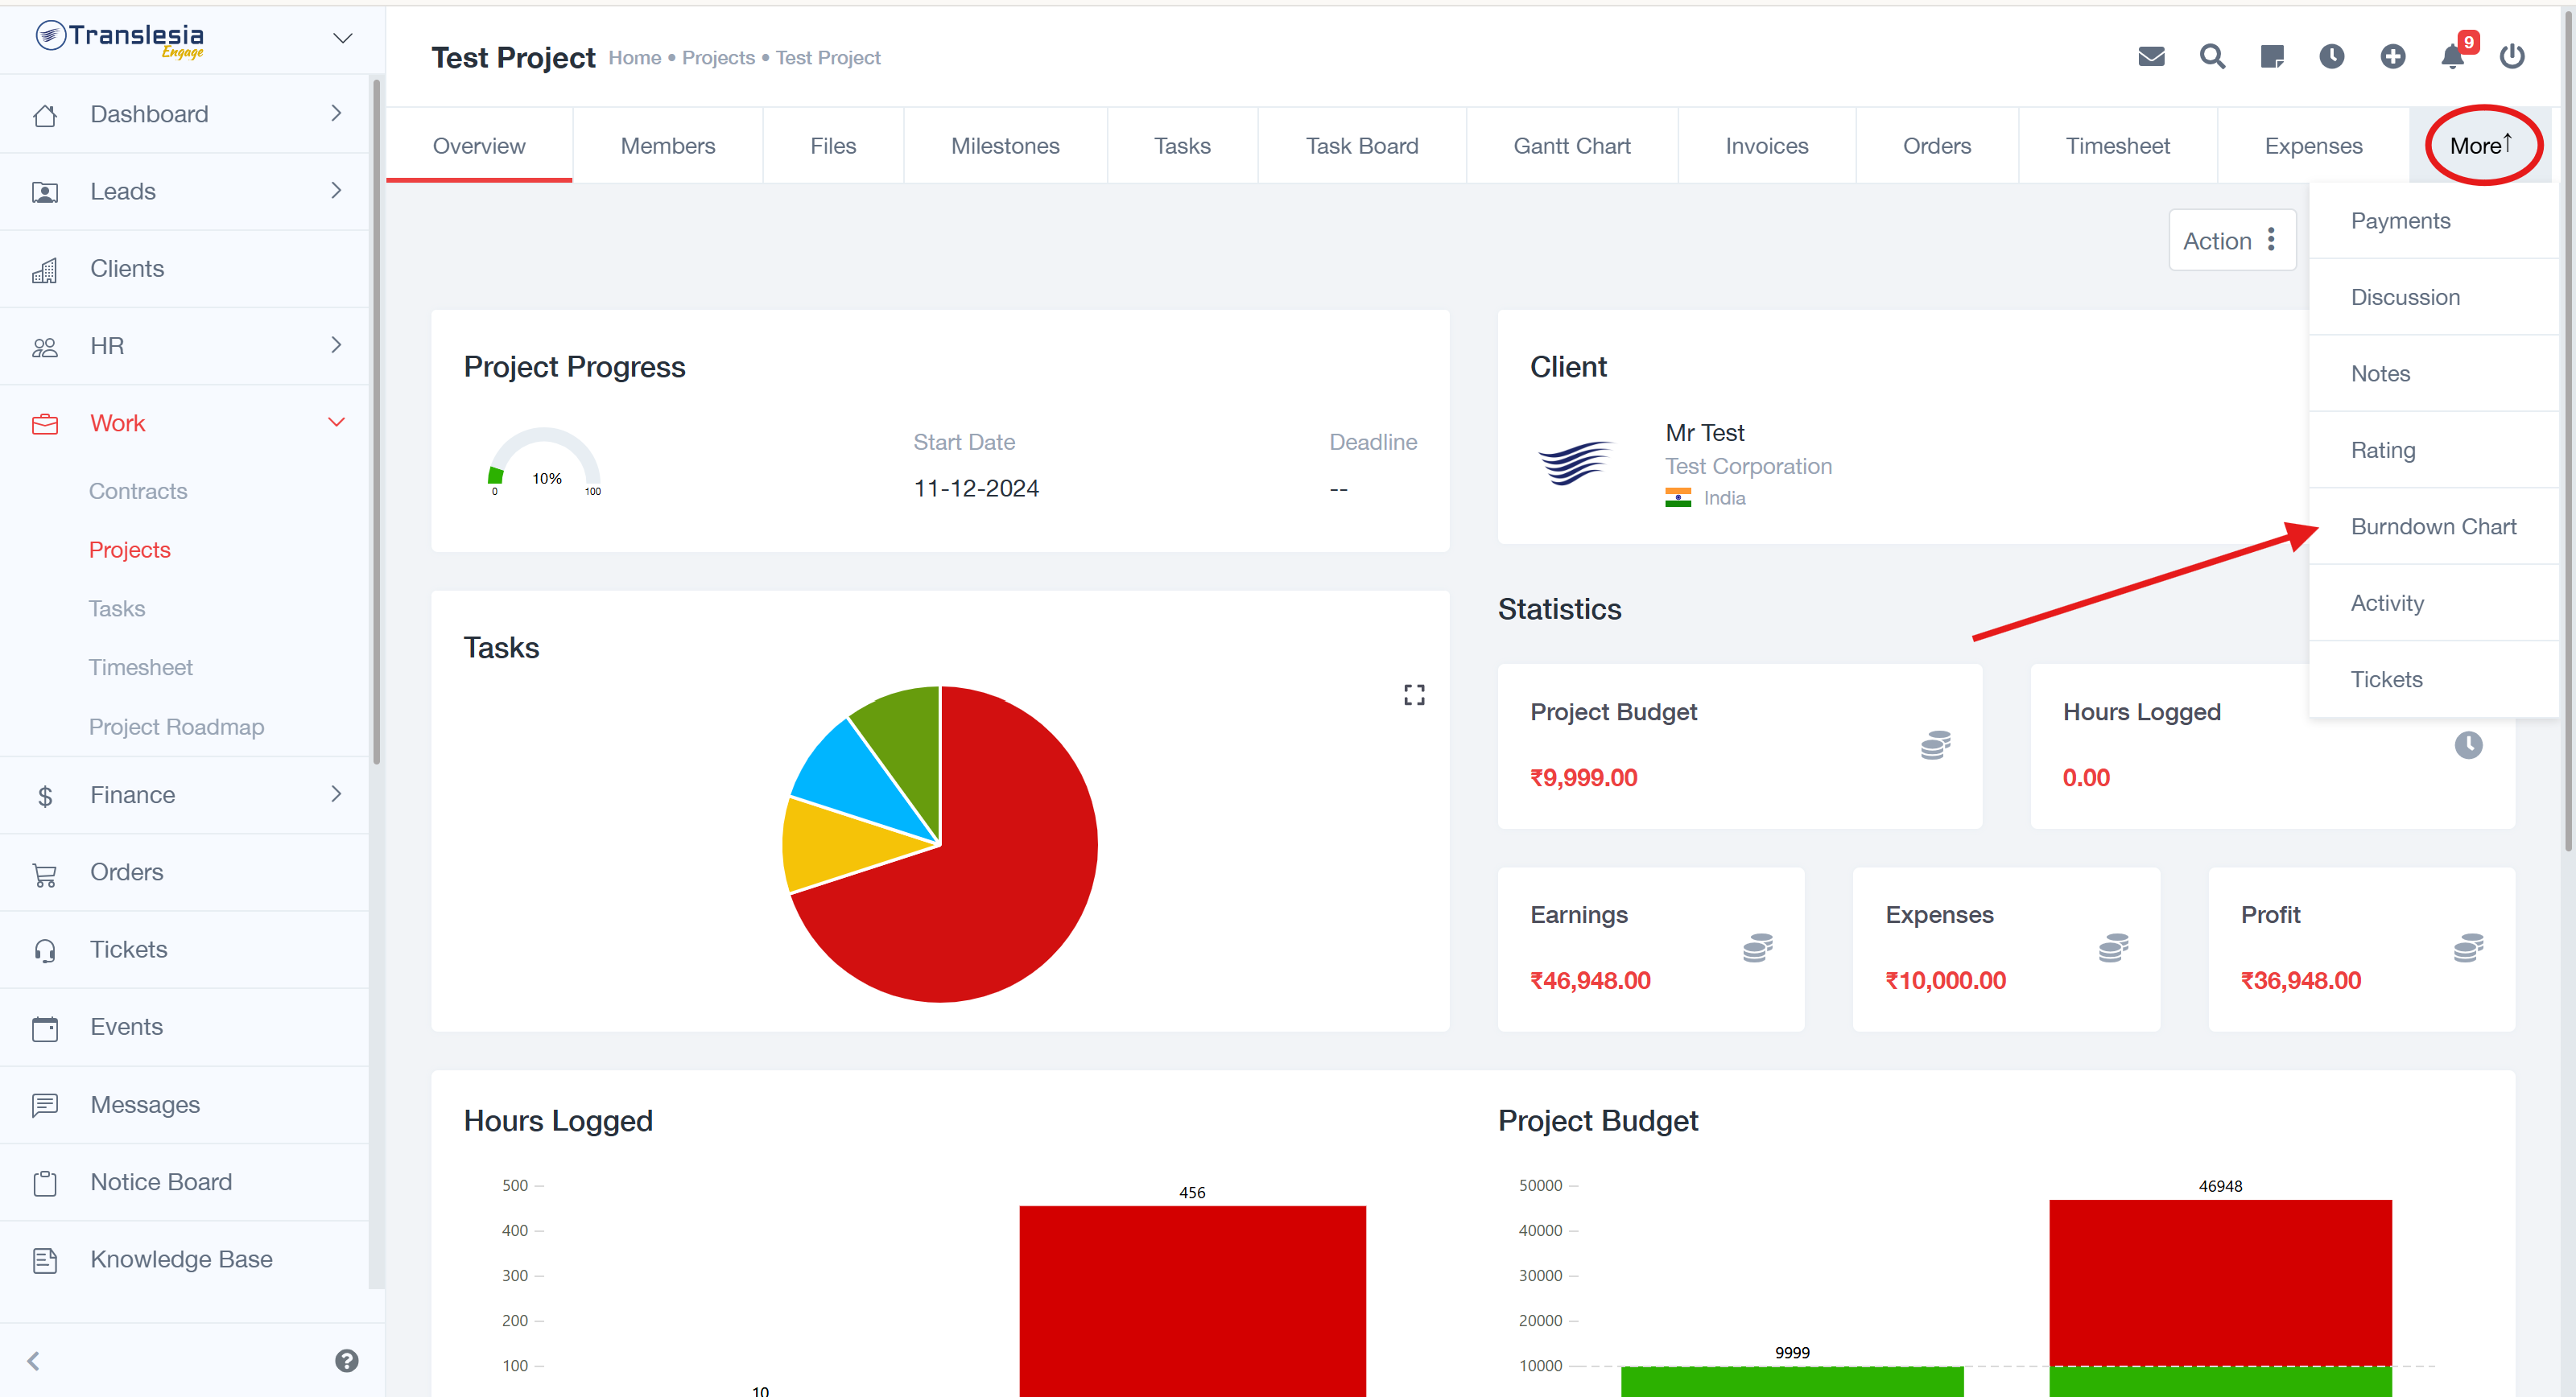The width and height of the screenshot is (2576, 1397).
Task: Collapse the Work sidebar section
Action: (x=336, y=423)
